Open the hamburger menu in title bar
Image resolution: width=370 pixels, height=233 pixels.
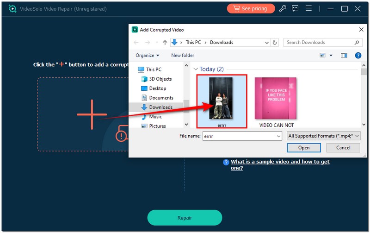(x=308, y=8)
